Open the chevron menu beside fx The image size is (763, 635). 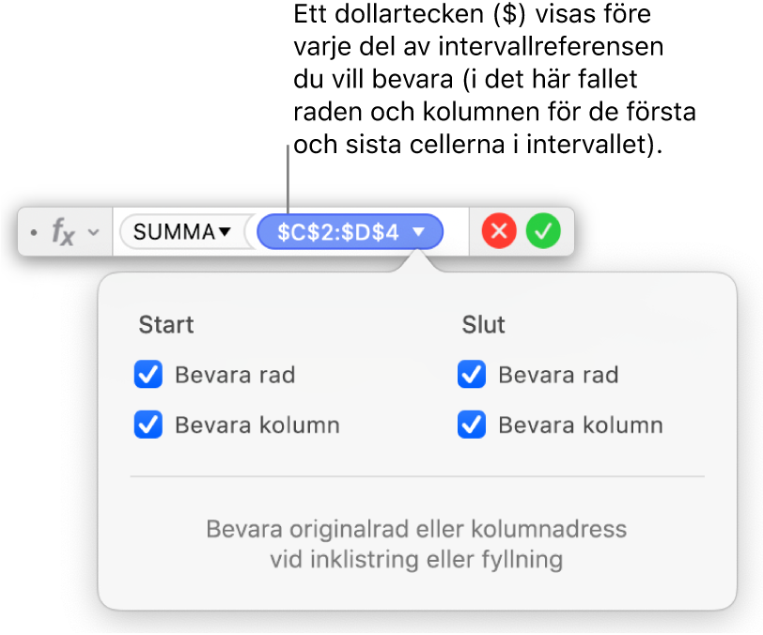click(92, 232)
